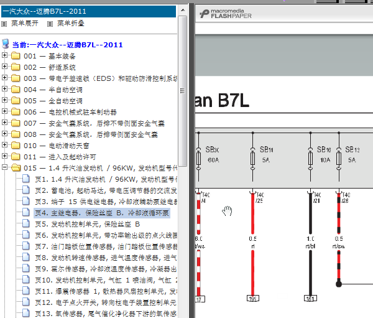Open 页12. 电子点火开关 page
Viewport: 373px width, 318px height.
(x=106, y=302)
